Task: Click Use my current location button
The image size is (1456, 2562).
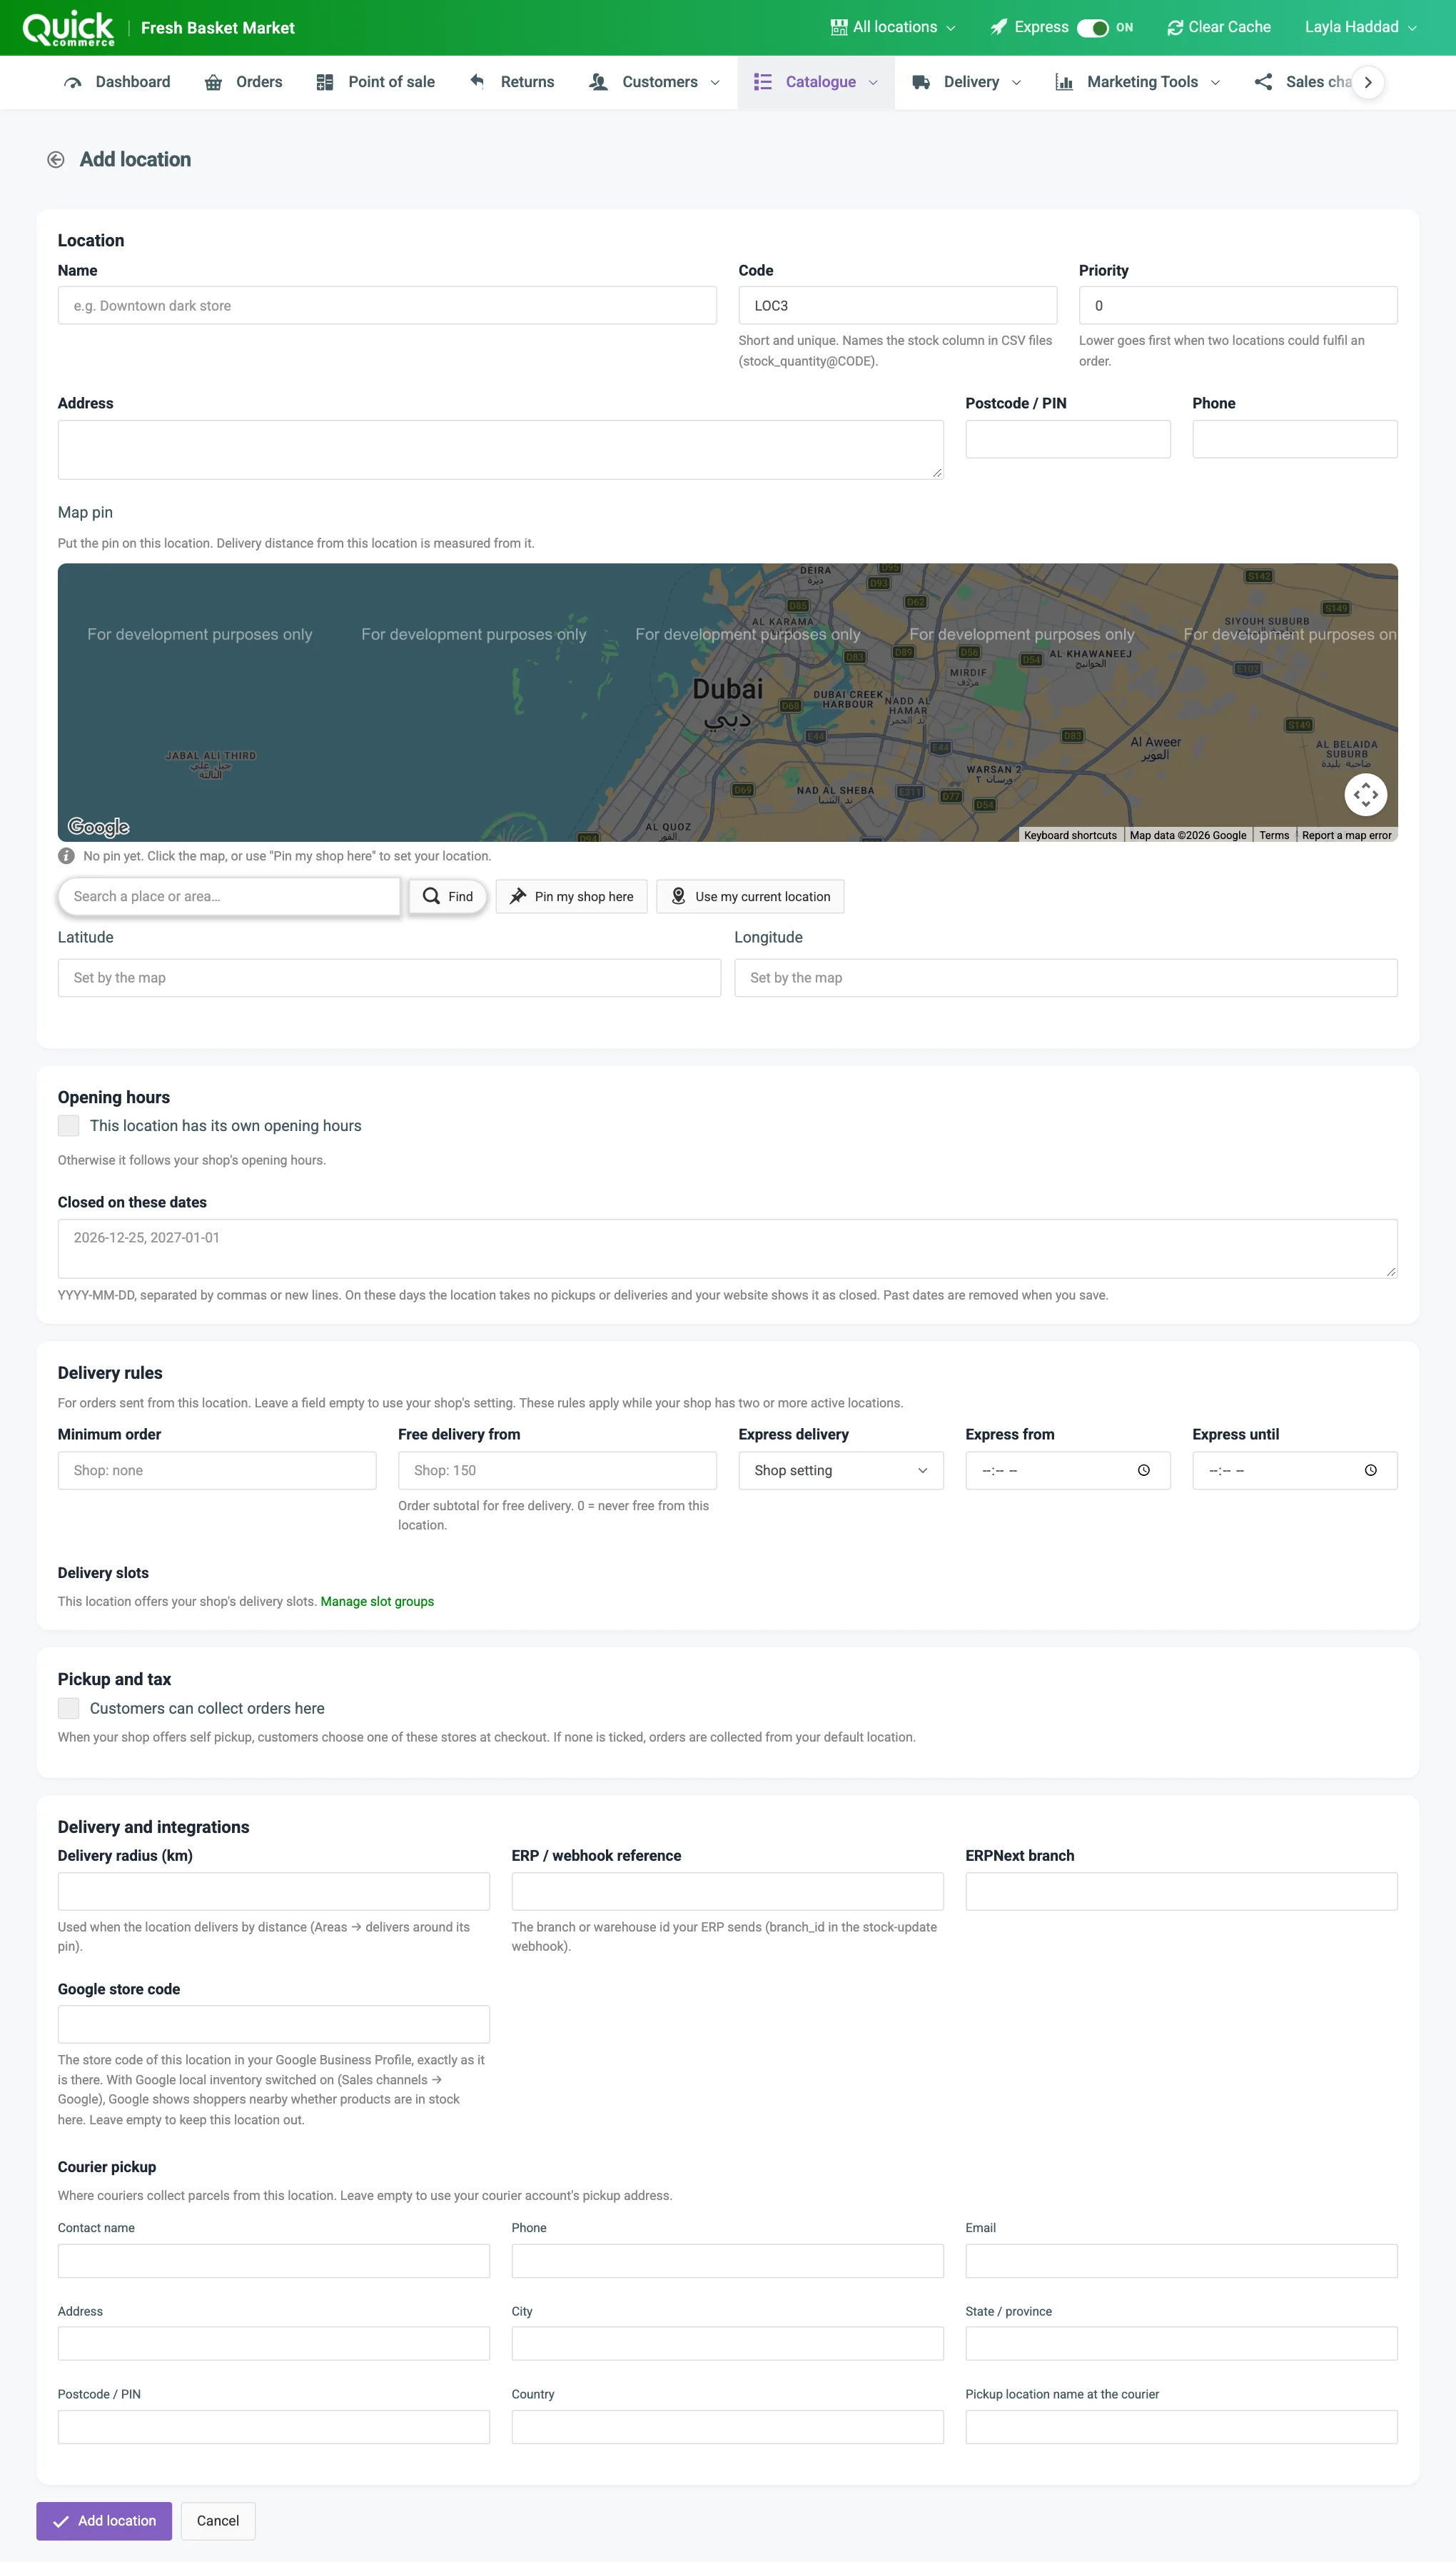Action: click(x=750, y=896)
